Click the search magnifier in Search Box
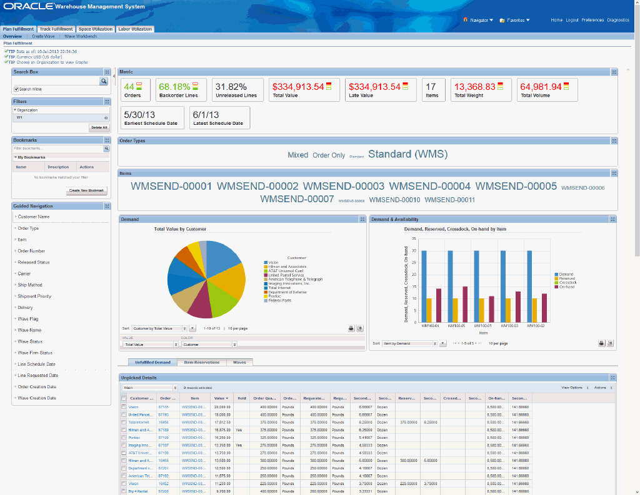The height and width of the screenshot is (495, 640). tap(104, 81)
